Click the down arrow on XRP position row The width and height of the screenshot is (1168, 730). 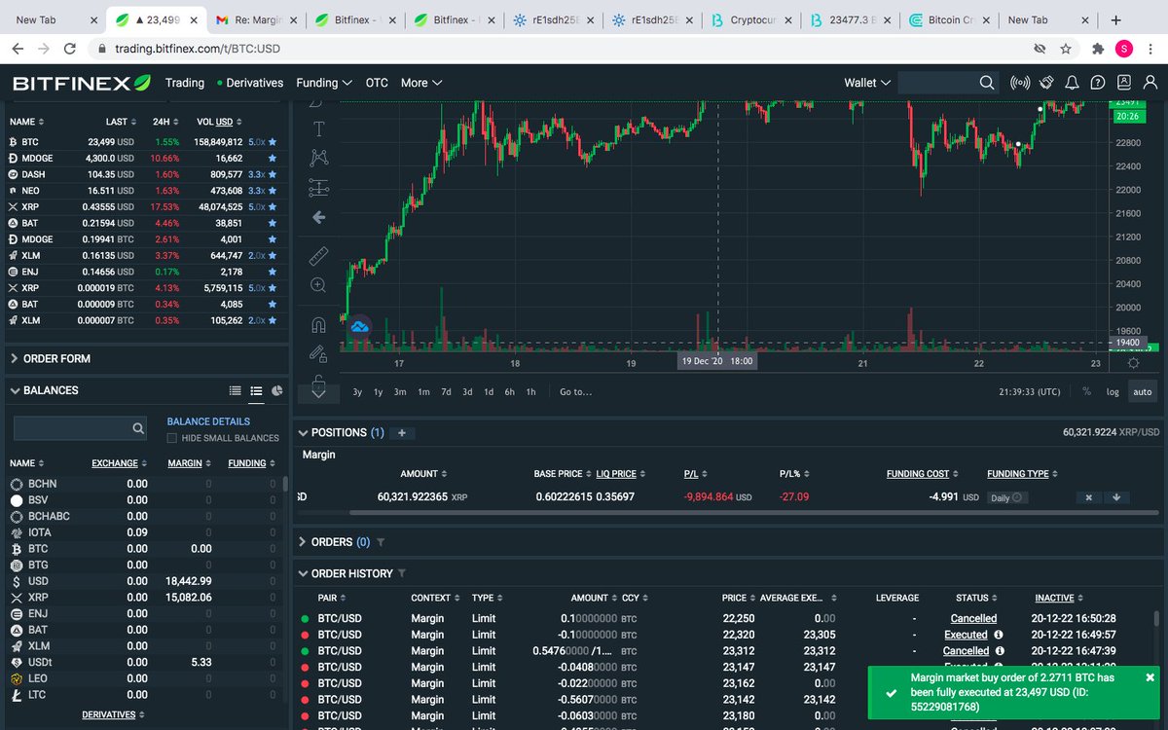coord(1116,497)
